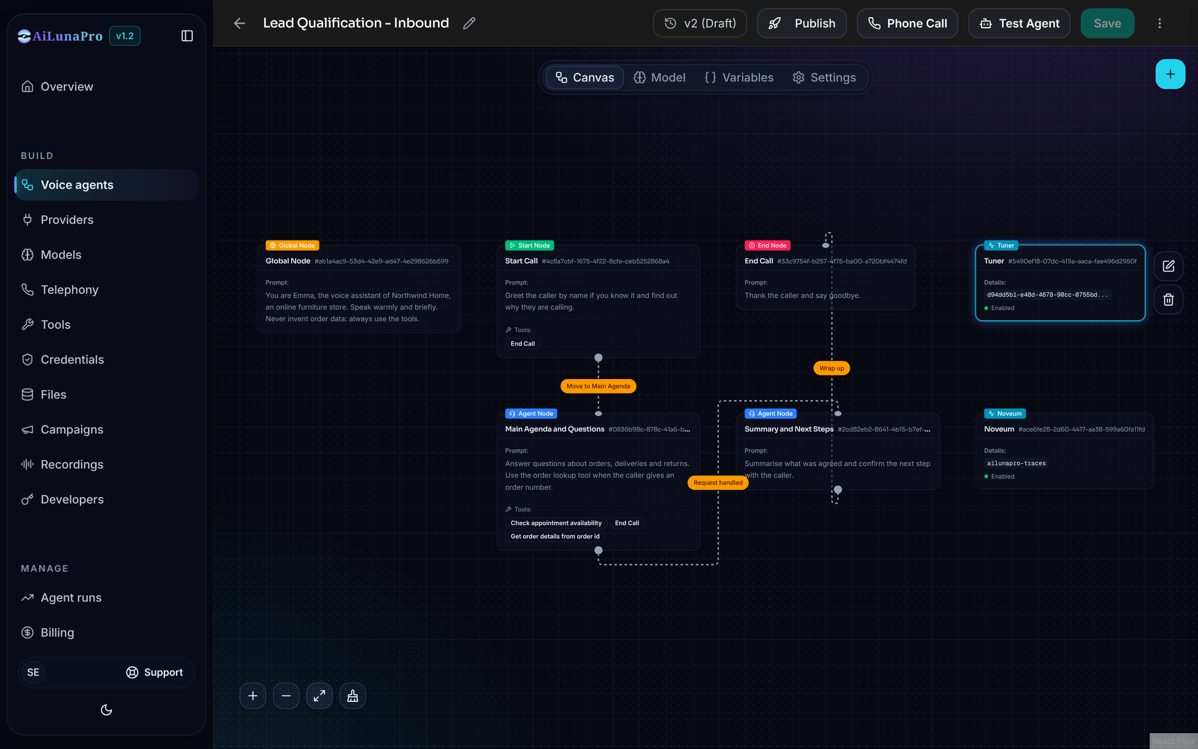Click Check appointment availability tool chip
The image size is (1198, 749).
point(556,523)
